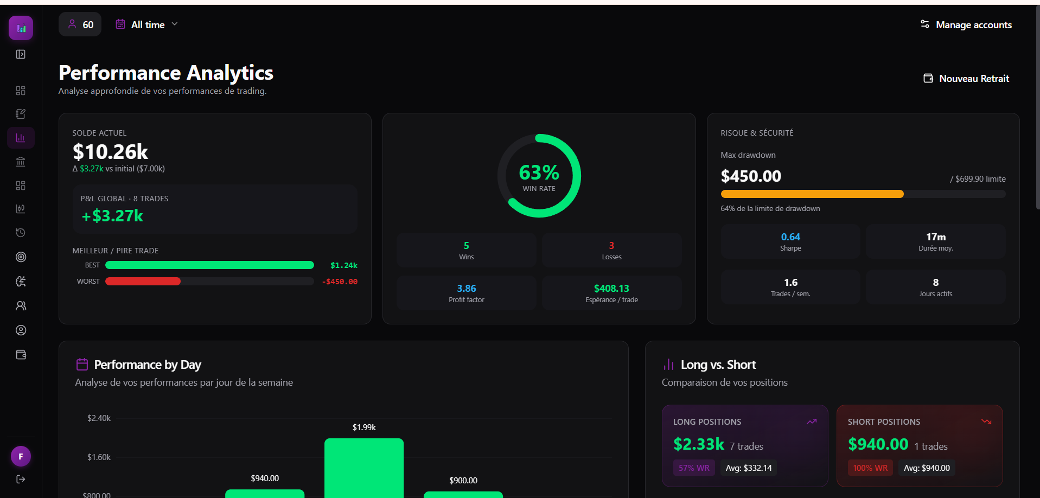Screen dimensions: 1040x498
Task: Open the grid icon between bank and candlestick icons
Action: coord(21,186)
